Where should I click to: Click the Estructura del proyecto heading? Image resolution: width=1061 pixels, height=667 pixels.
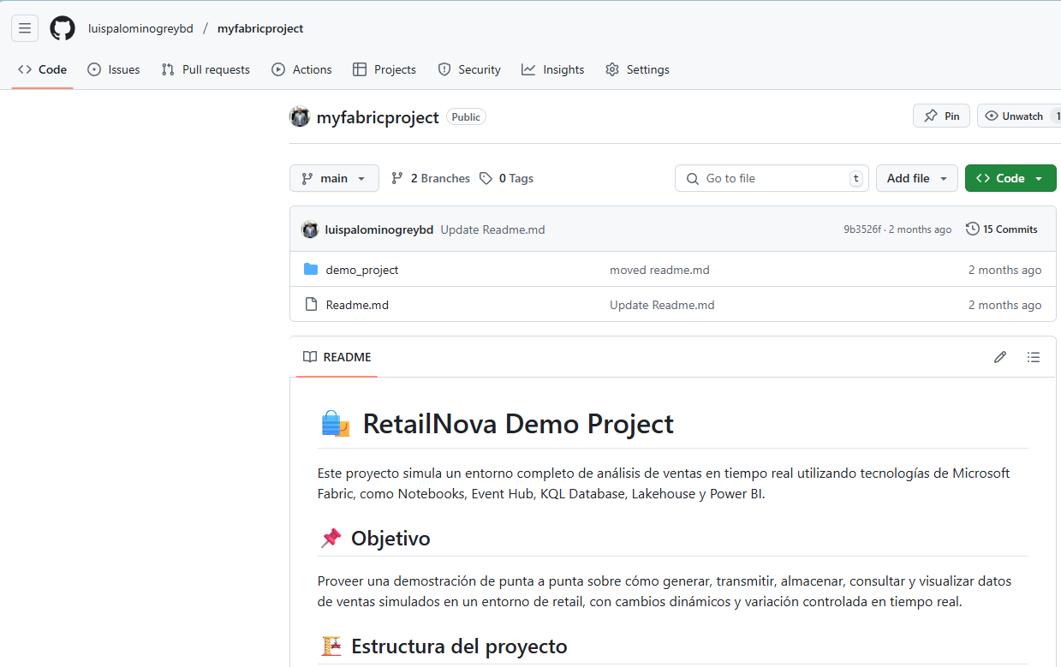click(x=459, y=646)
